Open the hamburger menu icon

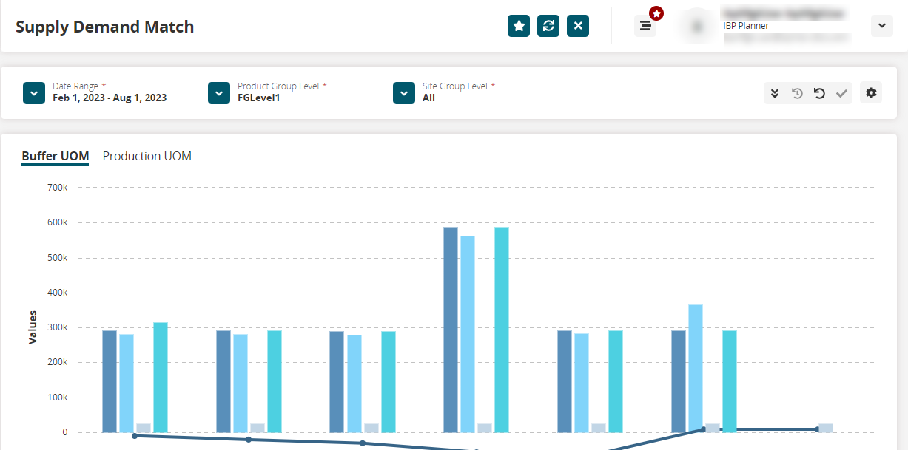pos(645,26)
